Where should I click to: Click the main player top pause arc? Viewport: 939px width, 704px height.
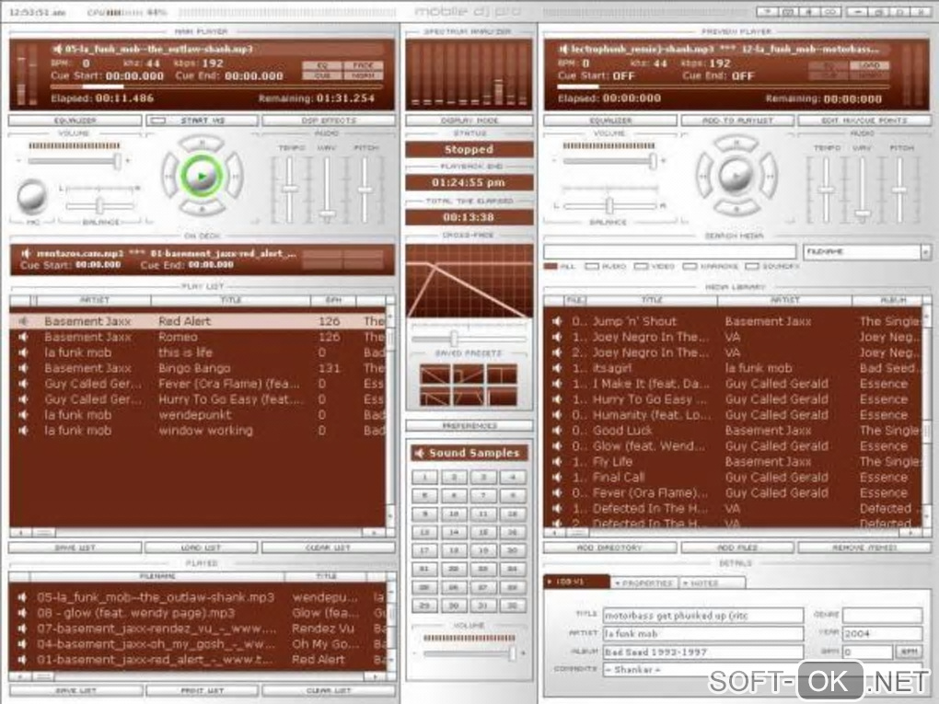[x=202, y=144]
